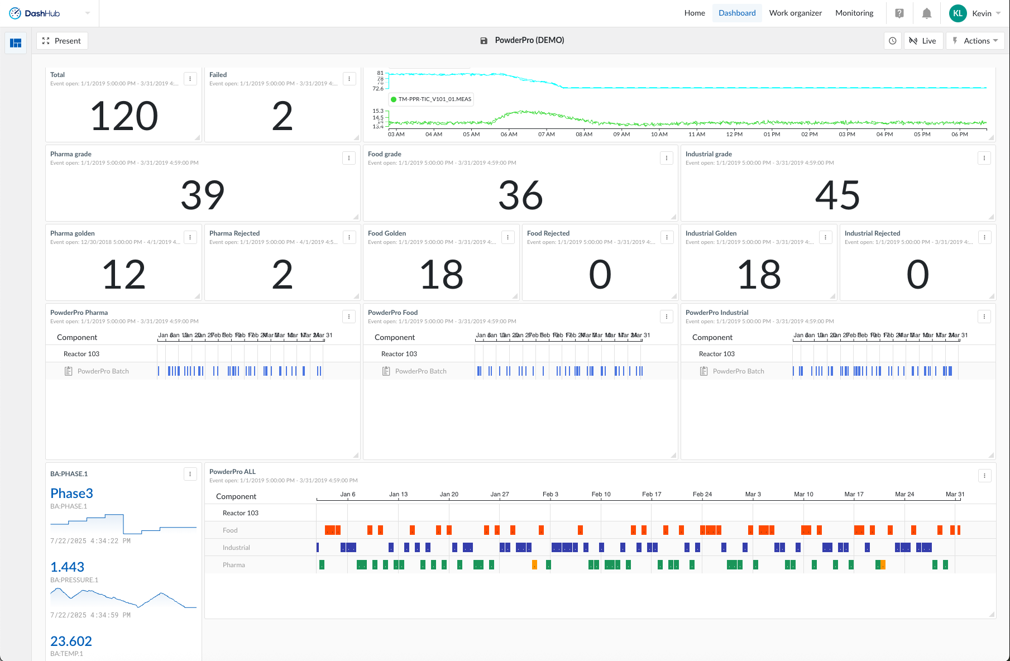Open the Kevin user menu dropdown
Screen dimensions: 1010x661
click(x=986, y=13)
